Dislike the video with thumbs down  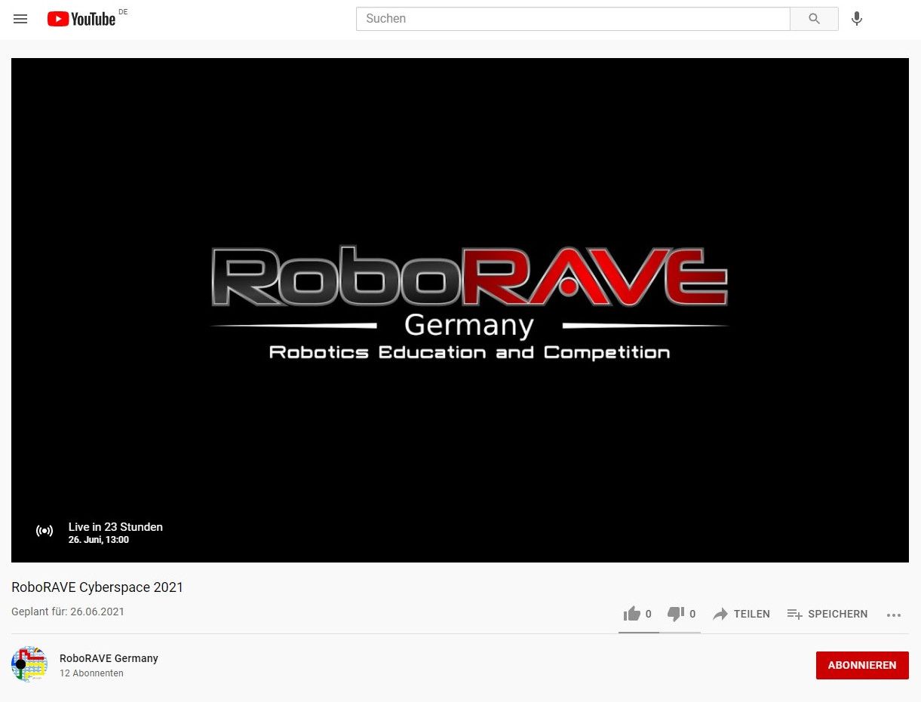[x=681, y=614]
